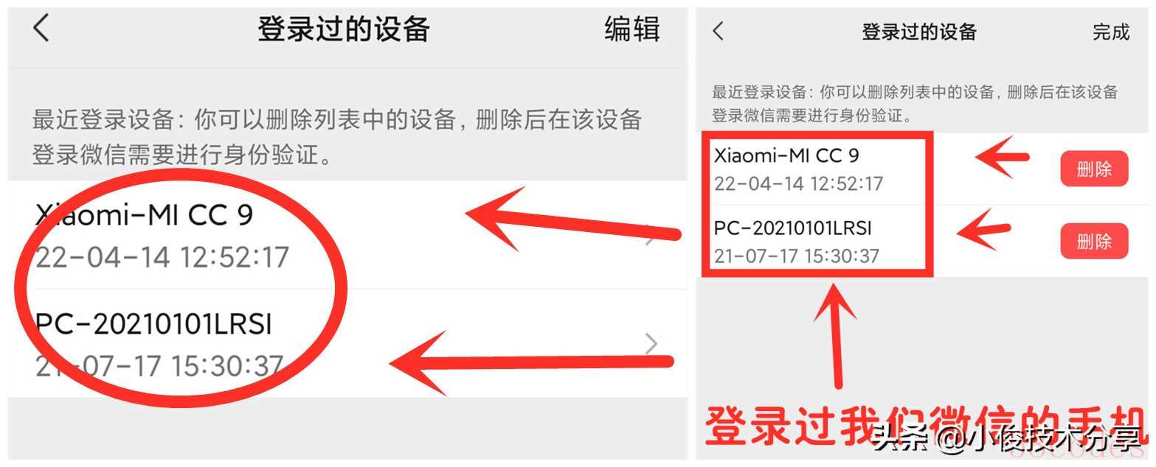Screen dimensions: 1156x467
Task: Open the chevron on the PC-20210101LRSI row
Action: point(651,344)
